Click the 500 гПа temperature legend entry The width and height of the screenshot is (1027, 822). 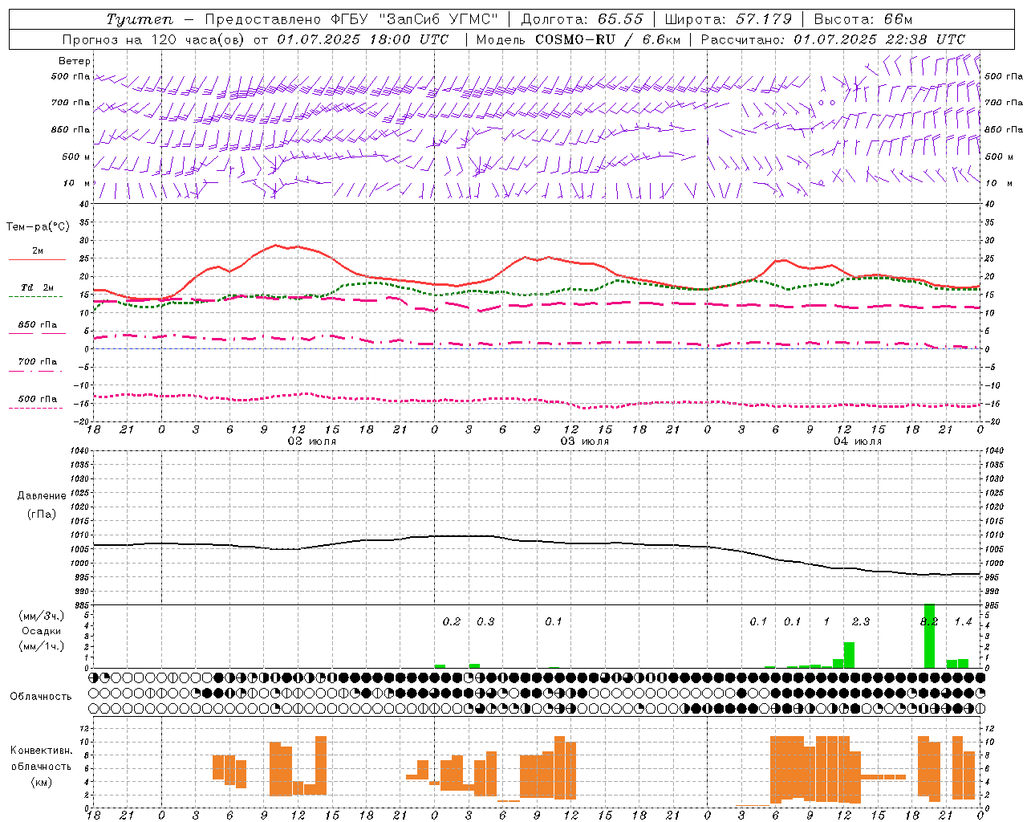tap(38, 399)
